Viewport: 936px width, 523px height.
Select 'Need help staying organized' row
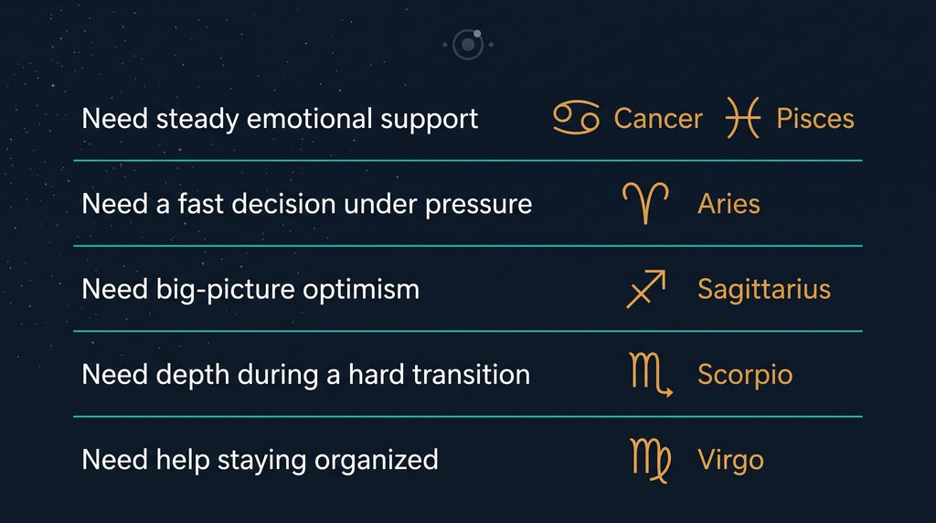(x=261, y=461)
